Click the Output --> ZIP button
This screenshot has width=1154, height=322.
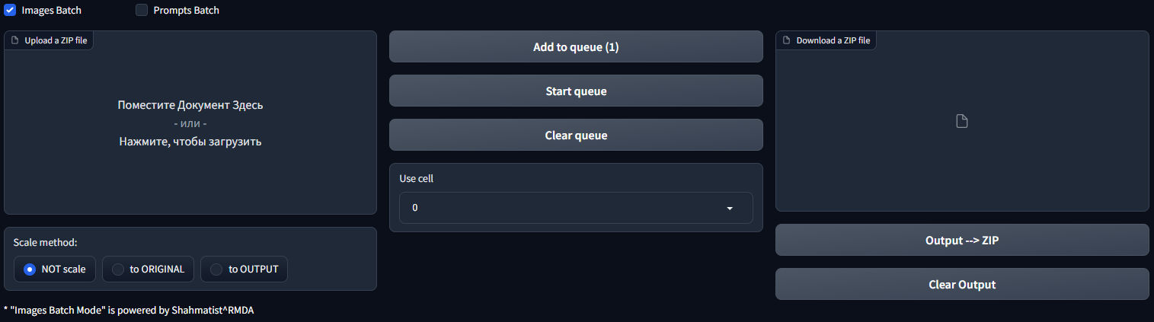pos(962,241)
